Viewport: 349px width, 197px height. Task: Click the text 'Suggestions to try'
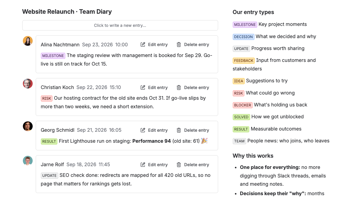tap(267, 81)
